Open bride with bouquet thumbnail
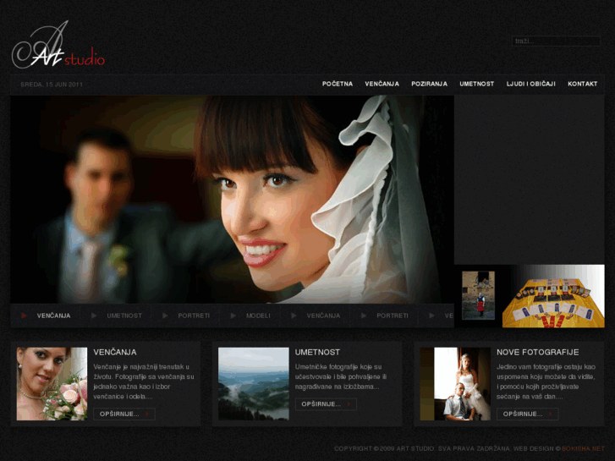Viewport: 615px width, 461px height. [x=52, y=384]
